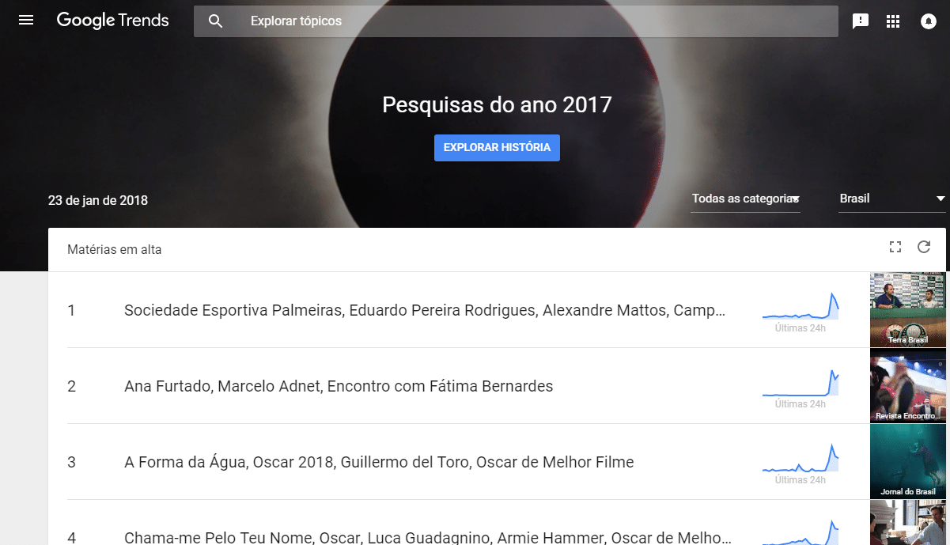Open the hamburger main menu

26,21
